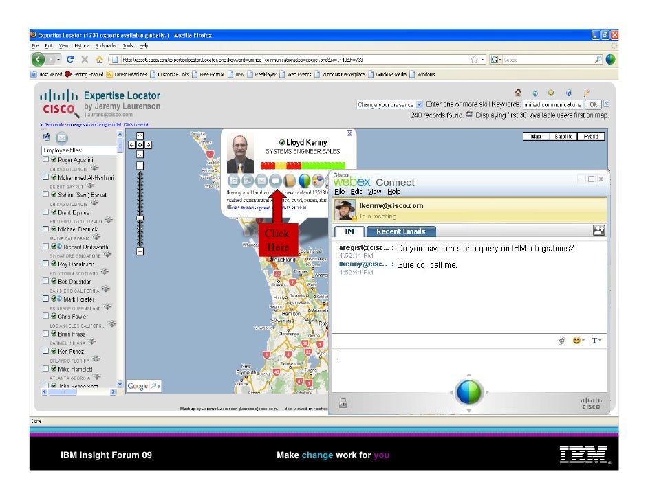The height and width of the screenshot is (500, 648).
Task: Switch map to Satellite view
Action: coord(563,137)
